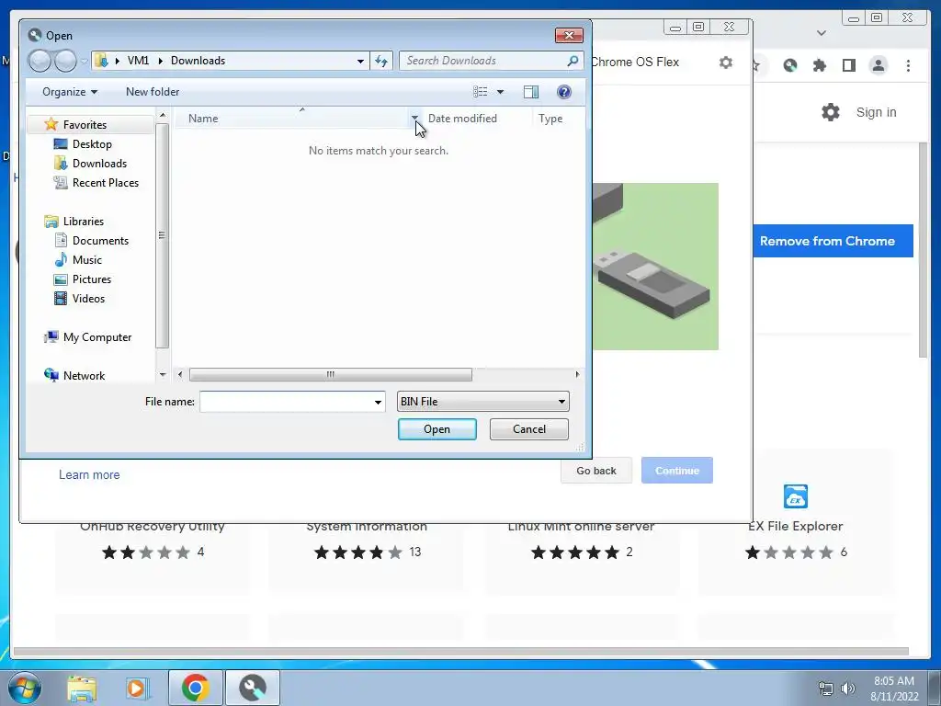The image size is (941, 706).
Task: Click the VM1 breadcrumb in address bar
Action: (x=138, y=61)
